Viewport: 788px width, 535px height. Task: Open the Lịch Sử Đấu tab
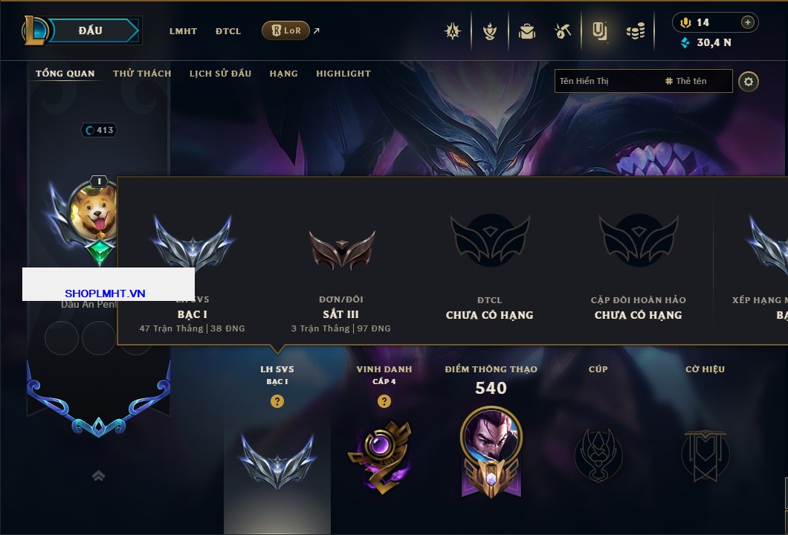[220, 74]
